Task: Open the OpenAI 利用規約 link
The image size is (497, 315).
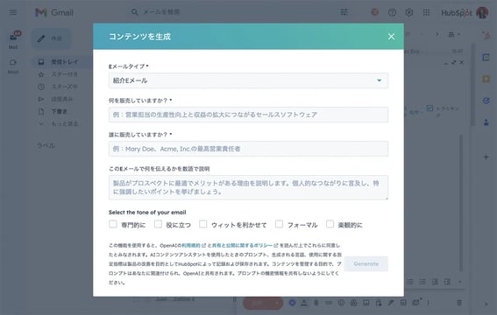Action: [191, 245]
